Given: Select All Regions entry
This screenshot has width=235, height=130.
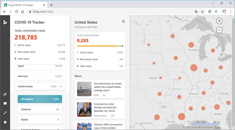Looking at the screenshot, I should pos(40,99).
